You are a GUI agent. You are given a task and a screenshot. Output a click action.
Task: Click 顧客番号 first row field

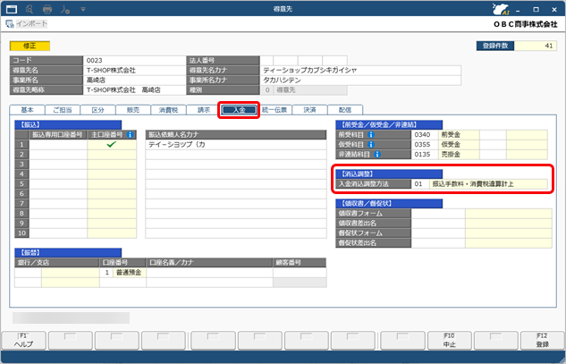pyautogui.click(x=300, y=272)
